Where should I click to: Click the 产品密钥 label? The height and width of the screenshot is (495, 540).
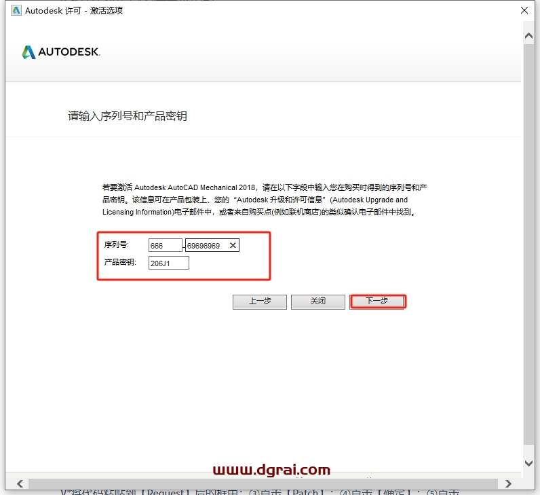click(120, 262)
